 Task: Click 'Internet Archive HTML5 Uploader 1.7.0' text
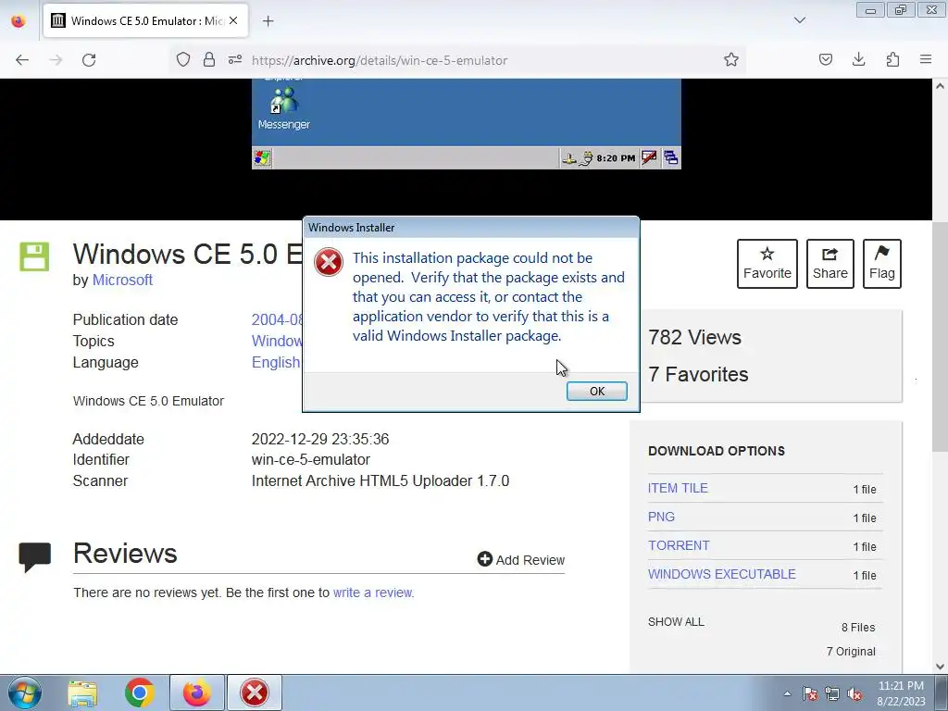pyautogui.click(x=380, y=480)
